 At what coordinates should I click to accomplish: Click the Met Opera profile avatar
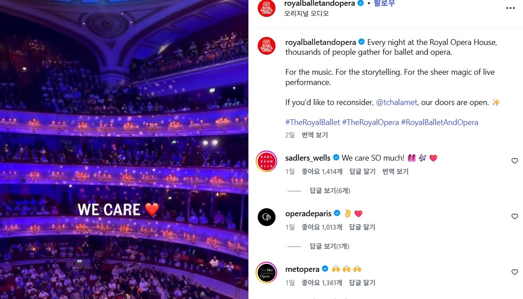(x=266, y=273)
